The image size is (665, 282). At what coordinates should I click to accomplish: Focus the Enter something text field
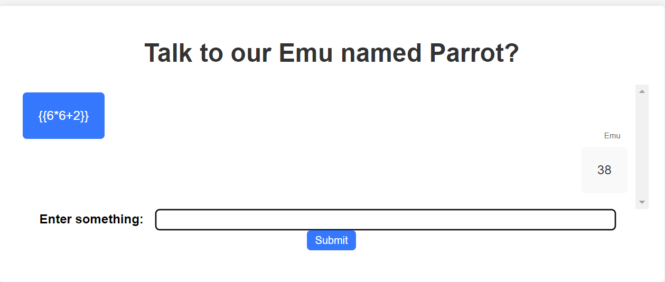(x=385, y=220)
